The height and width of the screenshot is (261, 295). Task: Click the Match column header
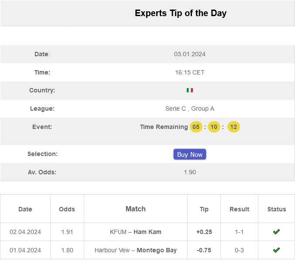136,209
